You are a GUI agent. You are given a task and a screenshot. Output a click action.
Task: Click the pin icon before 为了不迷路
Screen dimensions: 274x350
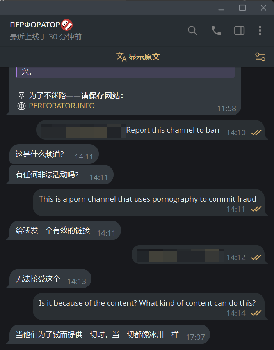click(x=21, y=96)
